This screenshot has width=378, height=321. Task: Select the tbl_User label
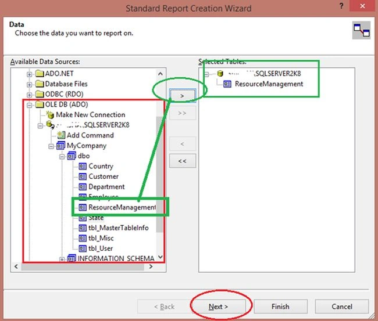tap(101, 248)
